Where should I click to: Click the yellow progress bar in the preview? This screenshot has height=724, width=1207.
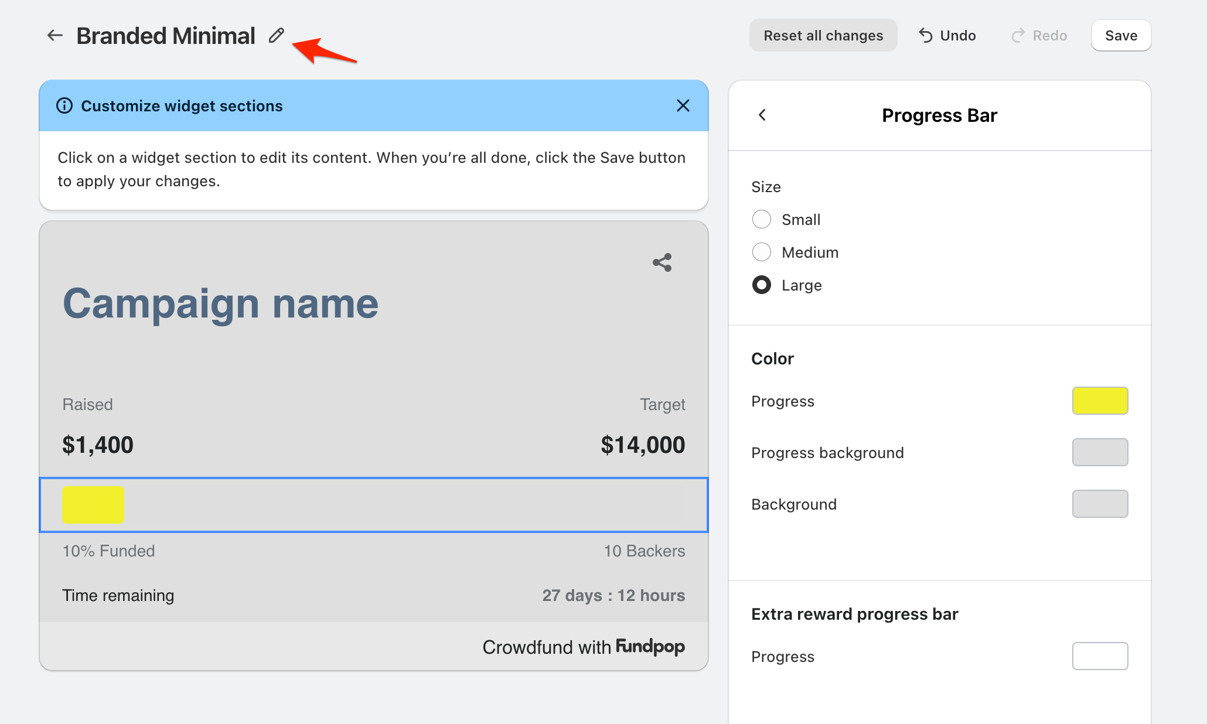(x=93, y=505)
